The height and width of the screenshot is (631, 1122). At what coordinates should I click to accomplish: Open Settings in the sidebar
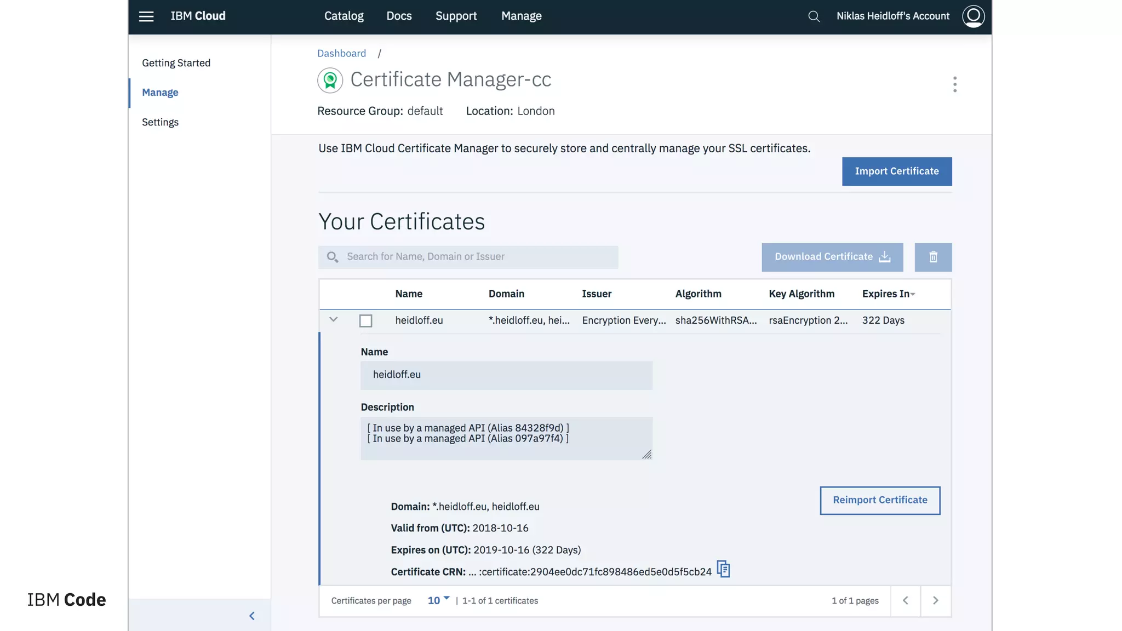[160, 122]
